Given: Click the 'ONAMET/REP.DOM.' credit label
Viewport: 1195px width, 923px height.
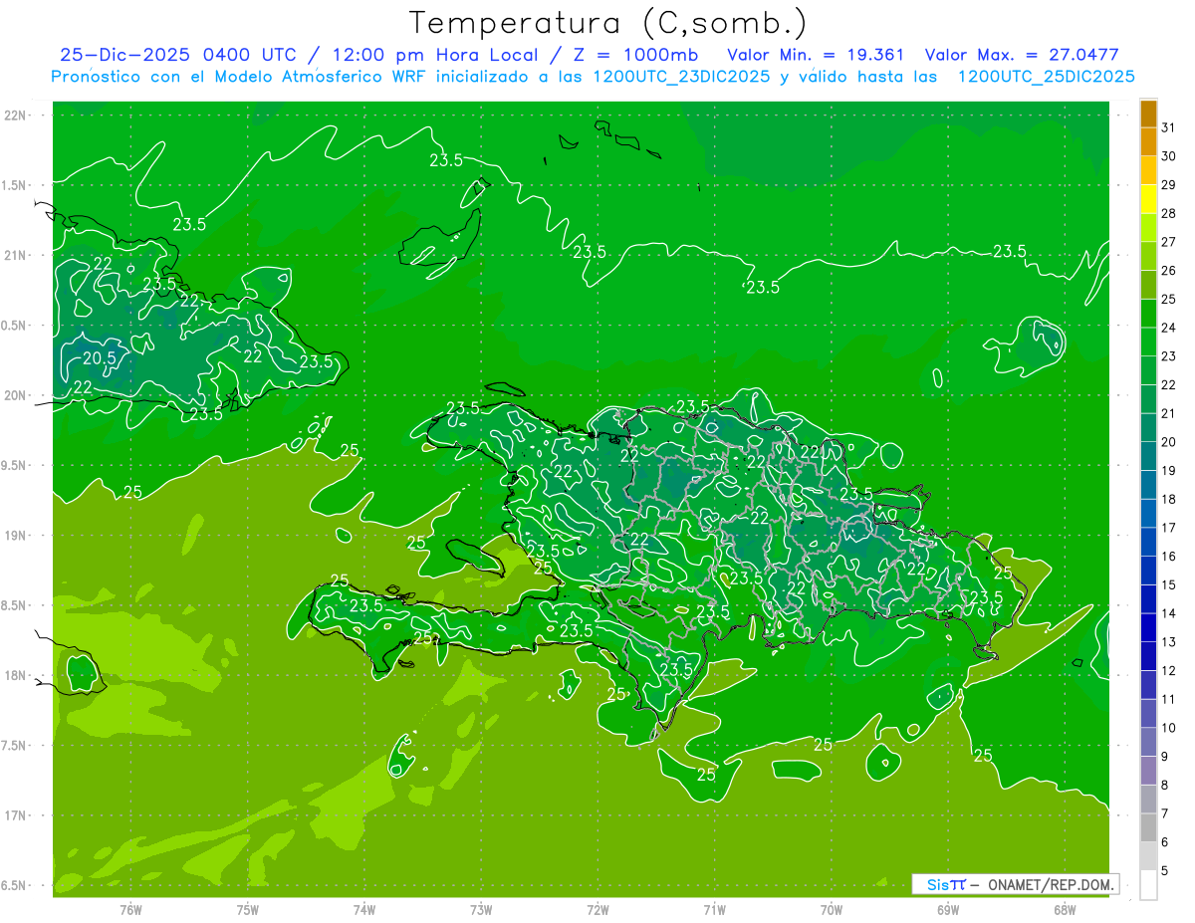Looking at the screenshot, I should tap(1051, 884).
